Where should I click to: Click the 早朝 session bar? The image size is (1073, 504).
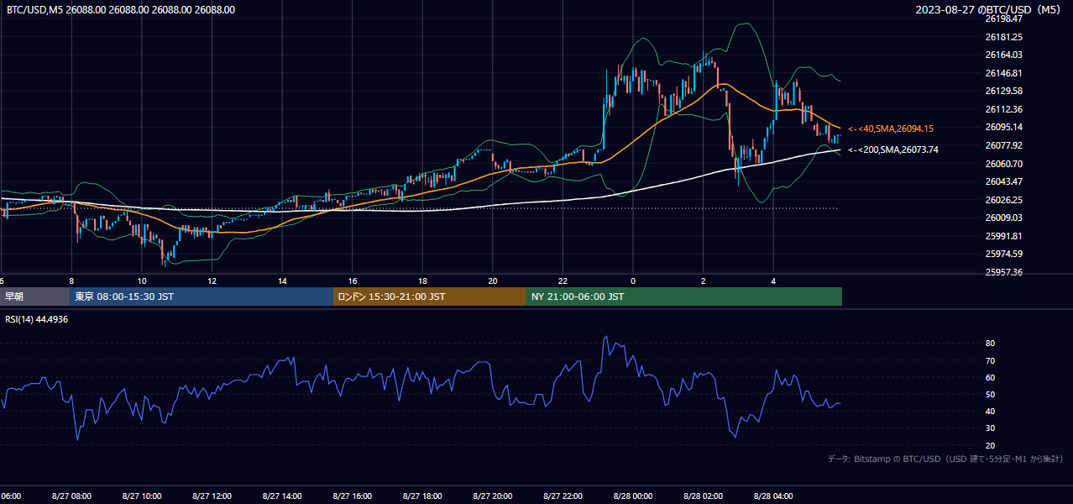[35, 297]
